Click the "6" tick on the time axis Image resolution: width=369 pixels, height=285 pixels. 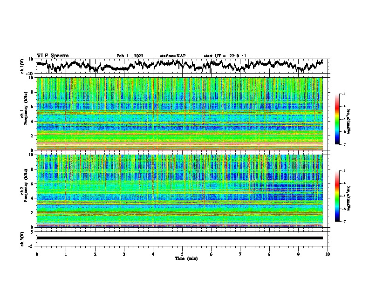212,254
